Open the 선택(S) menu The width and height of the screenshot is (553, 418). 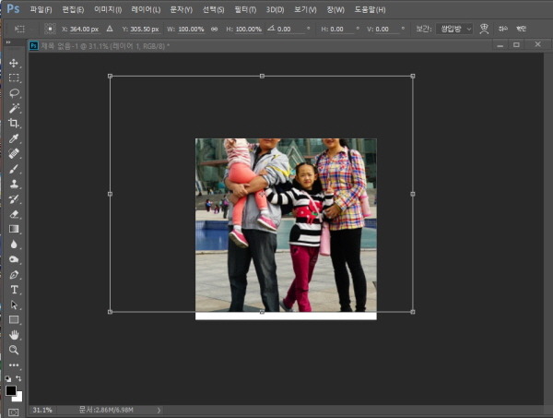[x=213, y=9]
